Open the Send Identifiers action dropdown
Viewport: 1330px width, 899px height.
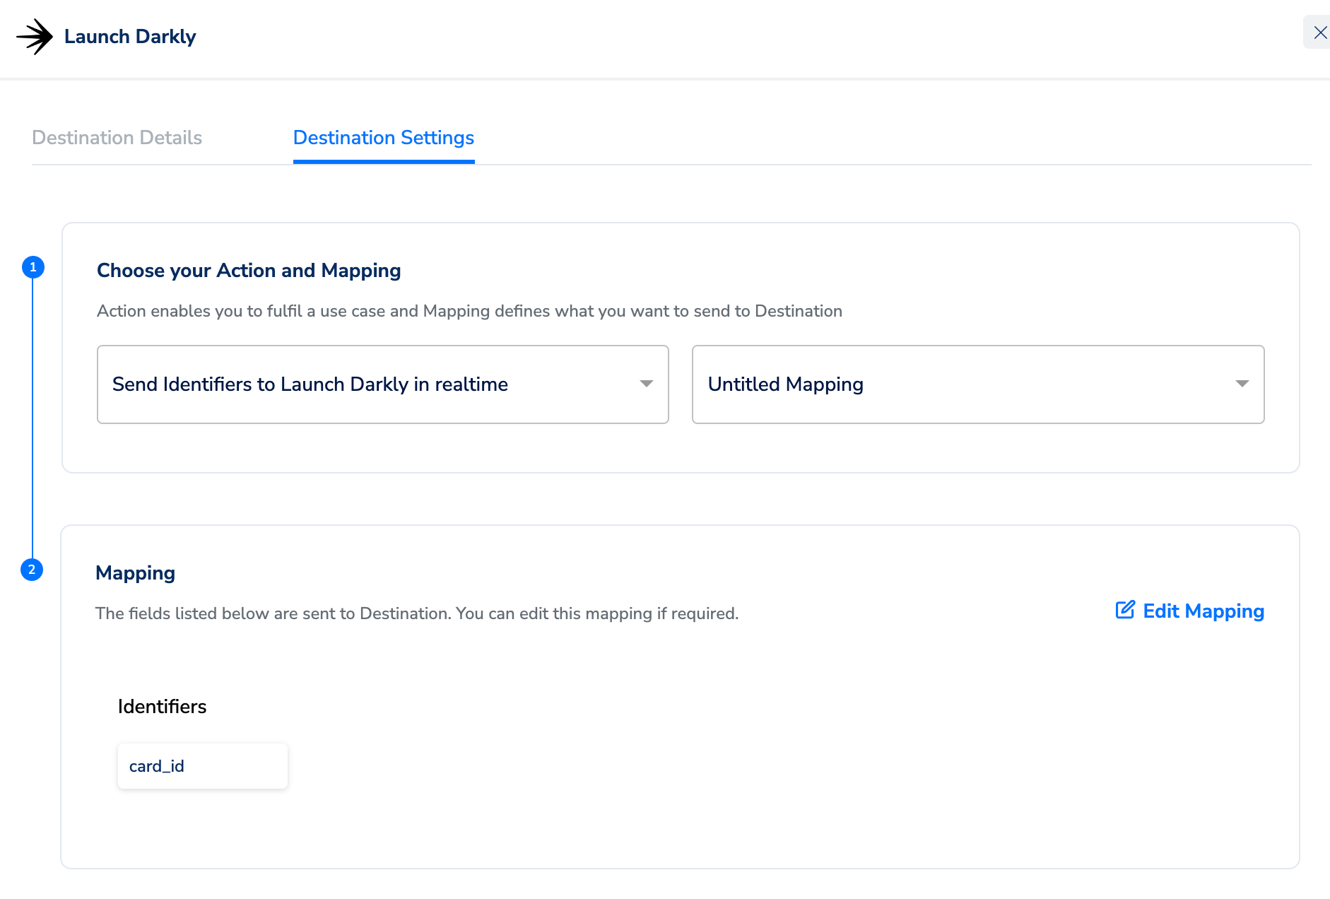click(x=383, y=384)
